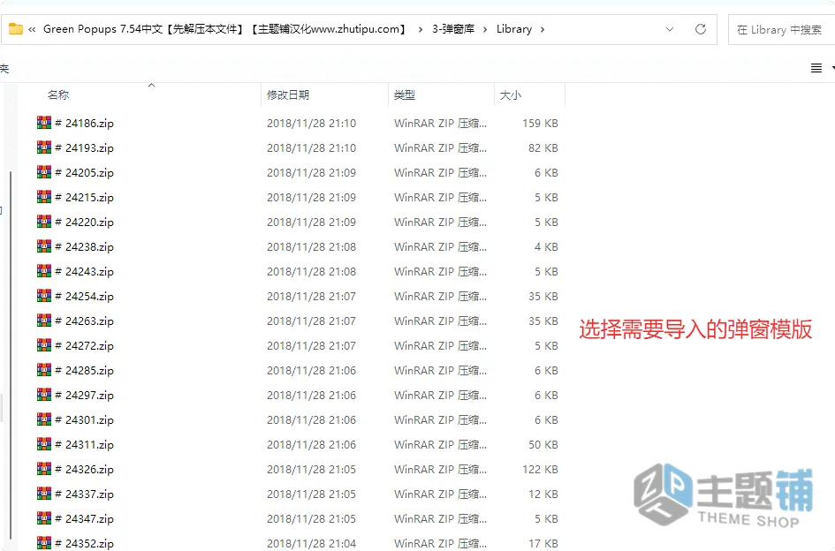Viewport: 835px width, 551px height.
Task: Expand chevron after Green Popups folder breadcrumb
Action: pyautogui.click(x=421, y=29)
